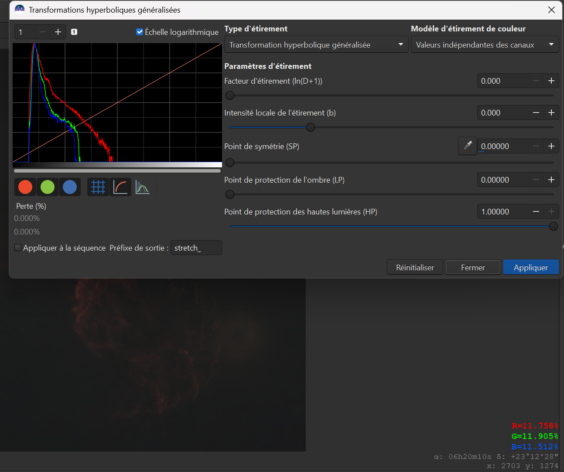The image size is (564, 472).
Task: Open the Type d'étirement dropdown
Action: click(316, 44)
